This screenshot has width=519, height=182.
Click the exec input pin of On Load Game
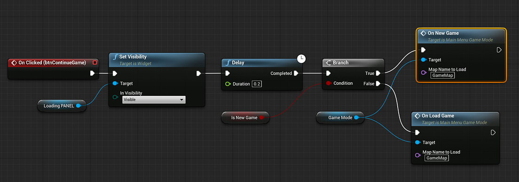[x=417, y=132]
